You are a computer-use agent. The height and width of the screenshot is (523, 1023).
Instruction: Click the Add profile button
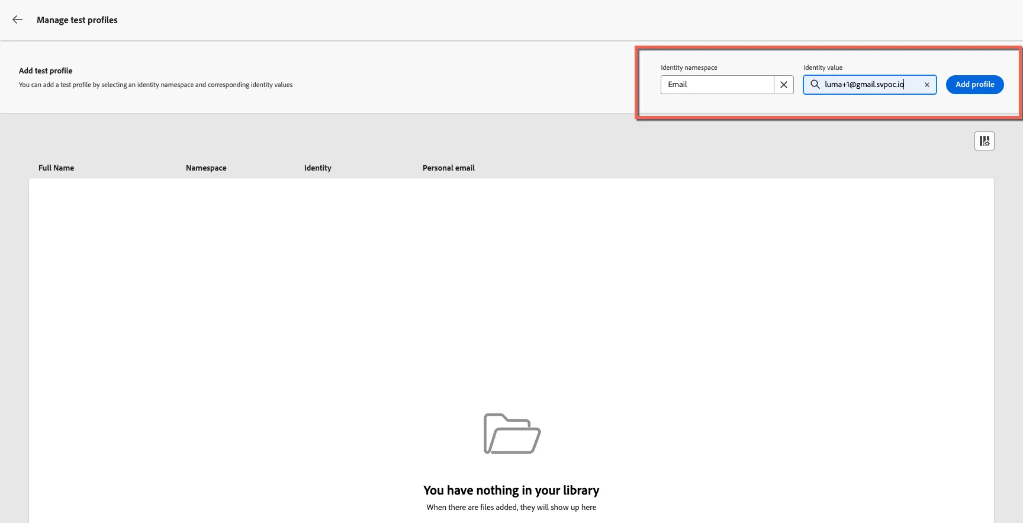click(x=975, y=85)
